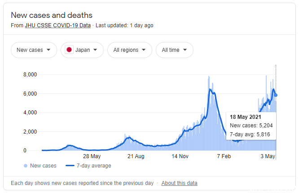Click the New cases legend dot
The image size is (299, 193).
[26, 166]
